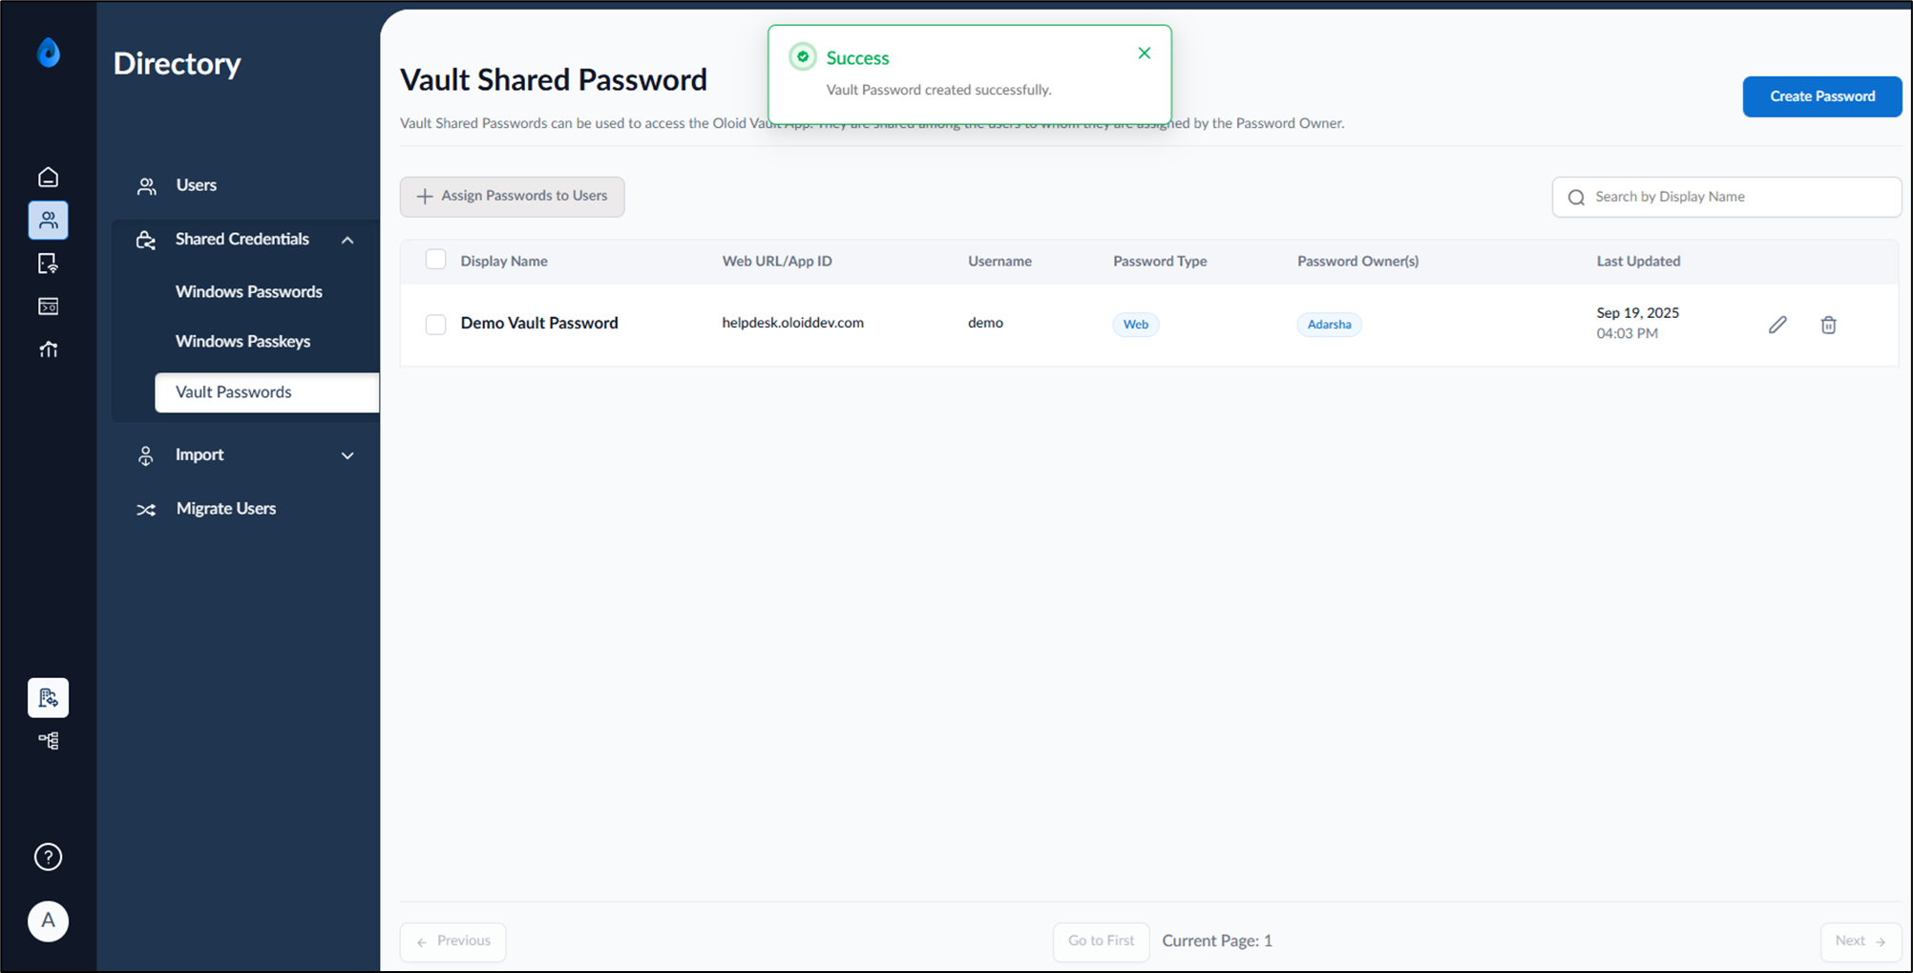Screen dimensions: 1913x973
Task: Open the profile avatar labeled A
Action: [48, 921]
